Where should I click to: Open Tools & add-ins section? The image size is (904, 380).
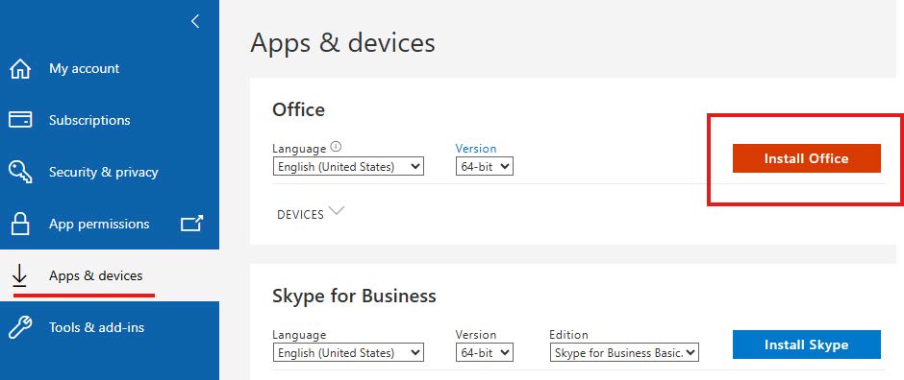pos(96,327)
